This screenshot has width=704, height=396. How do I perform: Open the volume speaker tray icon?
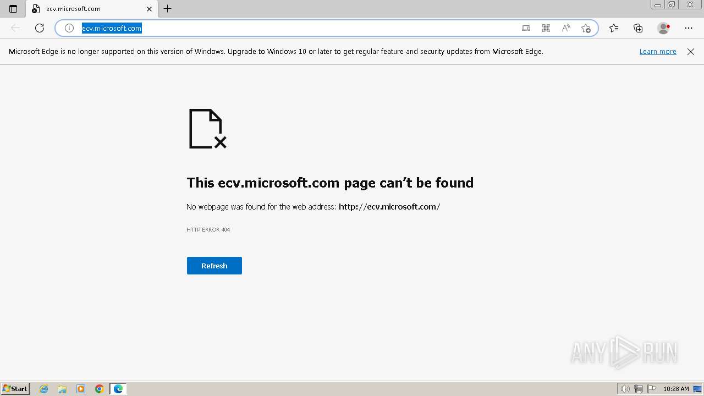(x=625, y=389)
